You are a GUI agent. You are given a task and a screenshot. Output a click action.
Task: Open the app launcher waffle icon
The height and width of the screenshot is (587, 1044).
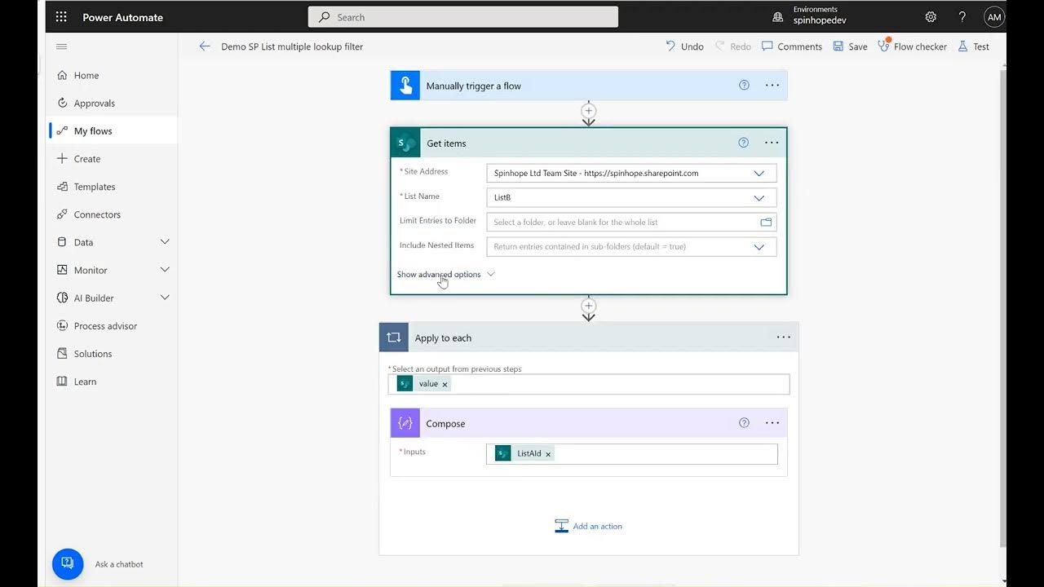pyautogui.click(x=62, y=17)
